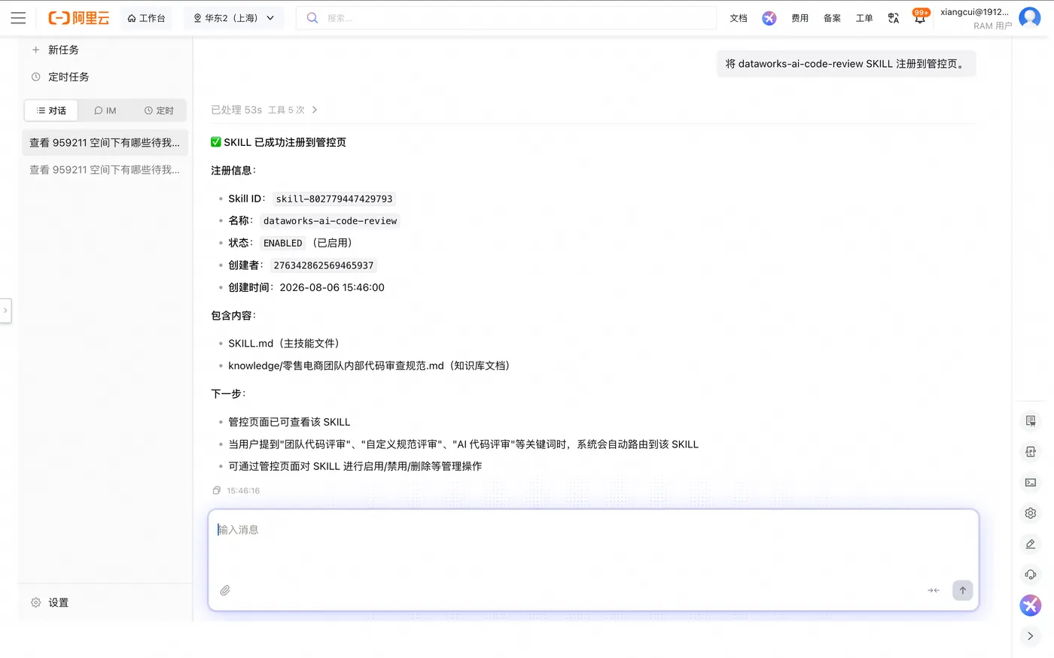Open the gear settings icon in right rail
This screenshot has height=658, width=1054.
[x=1031, y=513]
